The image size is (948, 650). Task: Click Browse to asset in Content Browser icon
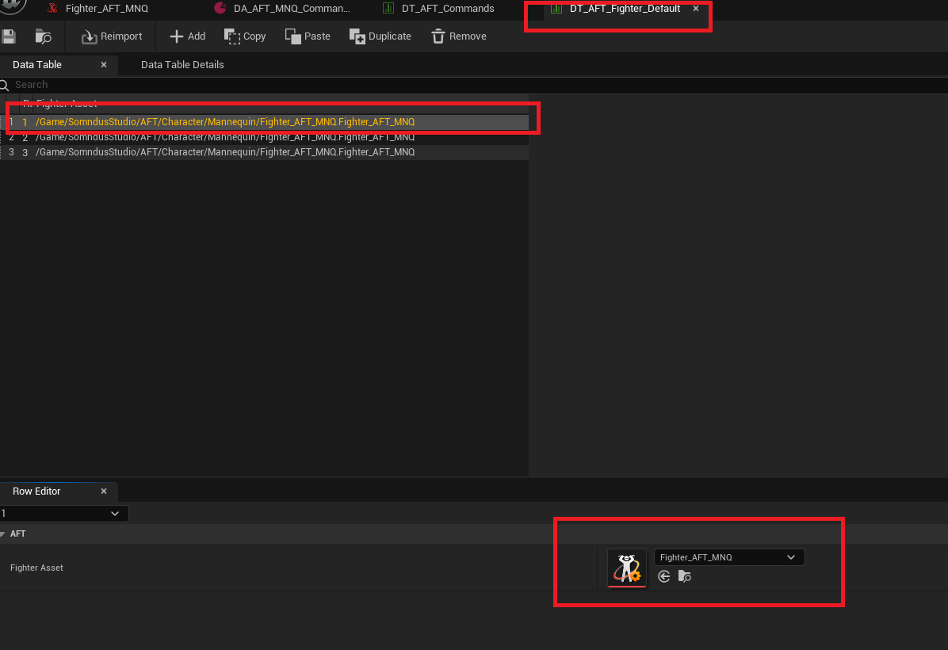point(44,36)
